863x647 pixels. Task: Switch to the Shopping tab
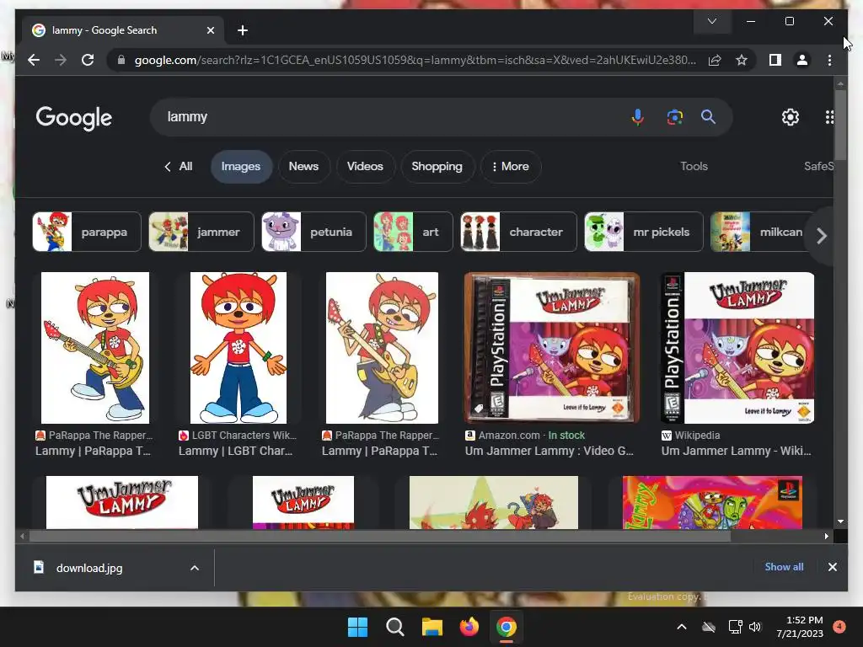point(437,166)
